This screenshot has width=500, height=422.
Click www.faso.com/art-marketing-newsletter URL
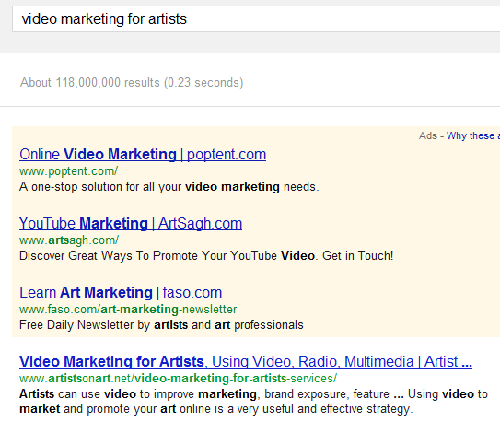tap(128, 310)
